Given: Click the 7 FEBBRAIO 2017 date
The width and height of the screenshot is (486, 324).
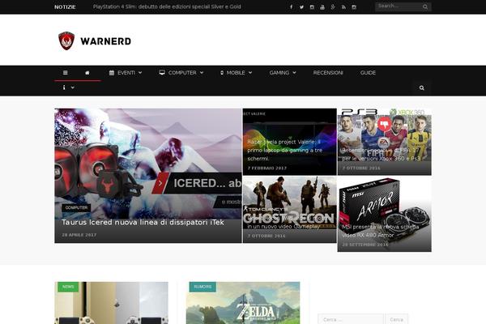Looking at the screenshot, I should click(x=266, y=168).
